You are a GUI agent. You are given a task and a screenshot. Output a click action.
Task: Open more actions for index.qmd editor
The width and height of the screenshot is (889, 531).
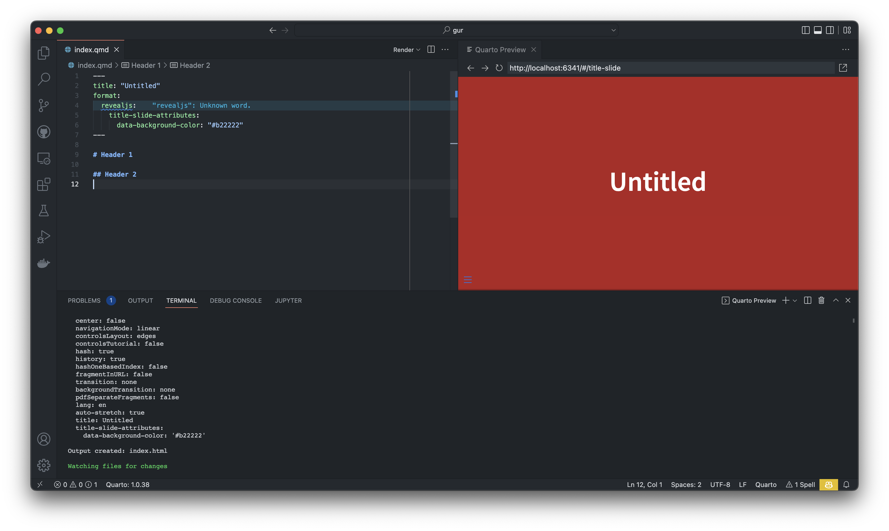coord(445,49)
